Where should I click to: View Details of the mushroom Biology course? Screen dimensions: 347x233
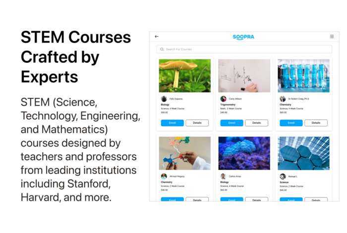click(x=197, y=123)
